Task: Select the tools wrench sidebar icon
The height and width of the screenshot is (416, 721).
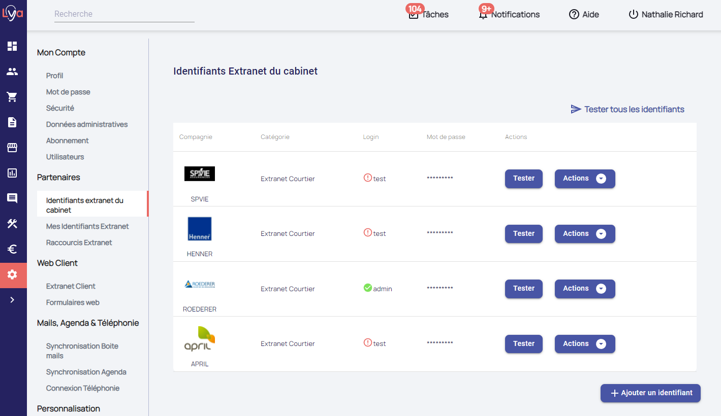Action: 12,224
